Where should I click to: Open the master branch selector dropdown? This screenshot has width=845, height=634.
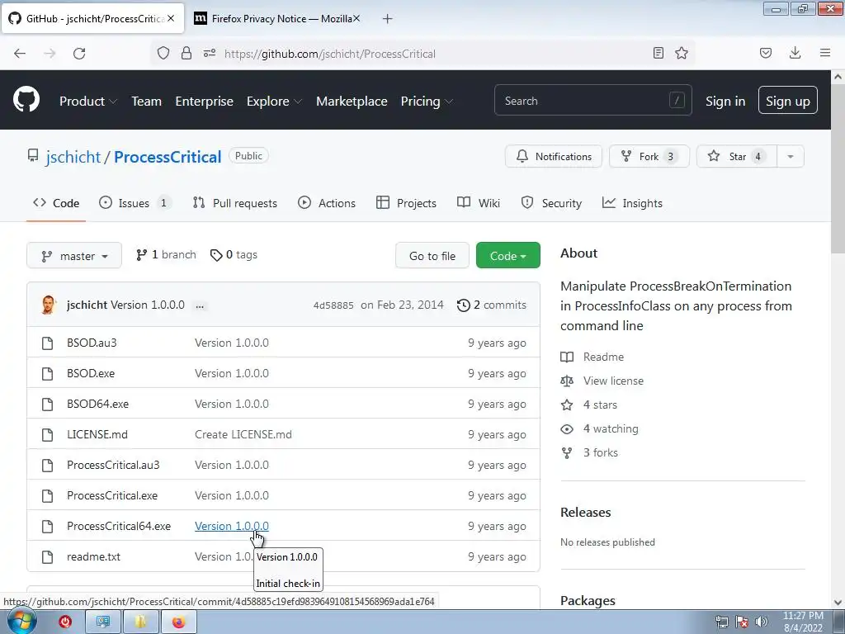click(x=74, y=256)
